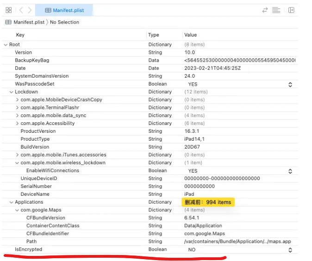Click the Version value 10.0

[190, 52]
